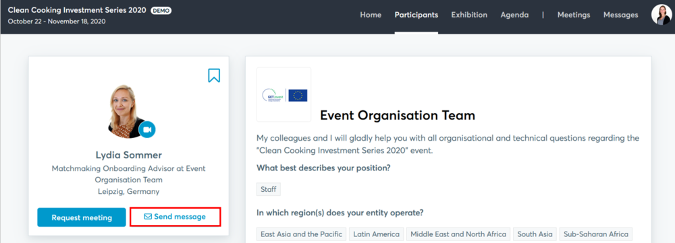Image resolution: width=675 pixels, height=243 pixels.
Task: View the Agenda tab
Action: pyautogui.click(x=514, y=15)
